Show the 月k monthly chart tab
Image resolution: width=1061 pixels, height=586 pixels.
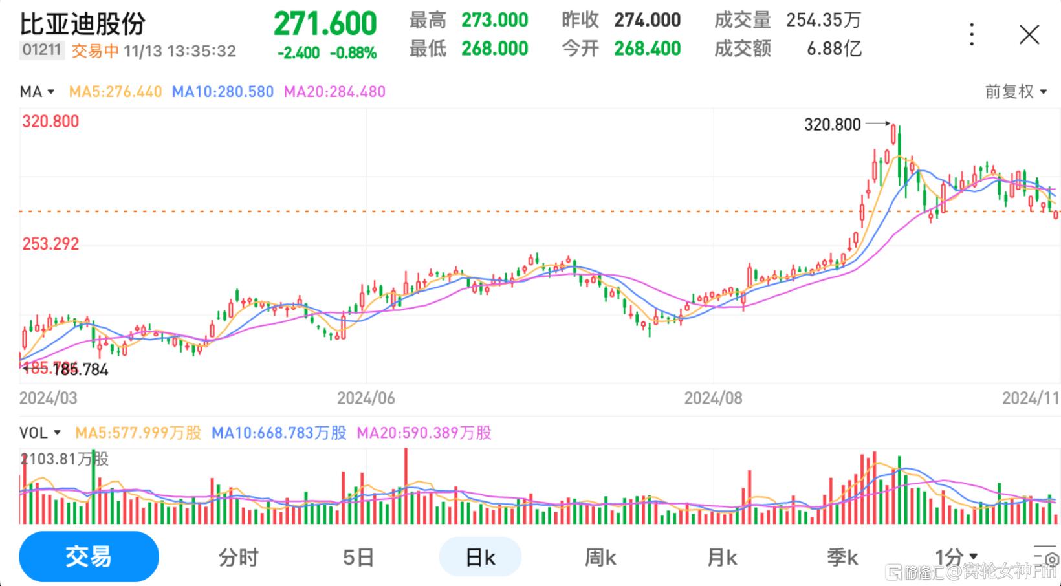722,557
